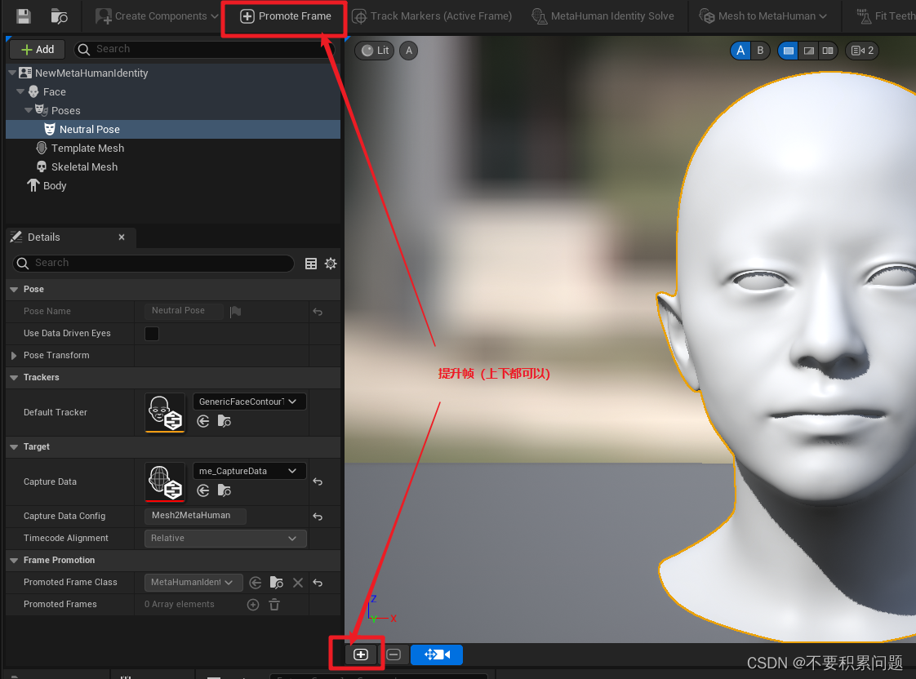Viewport: 916px width, 679px height.
Task: Select wipe view display mode
Action: click(808, 51)
